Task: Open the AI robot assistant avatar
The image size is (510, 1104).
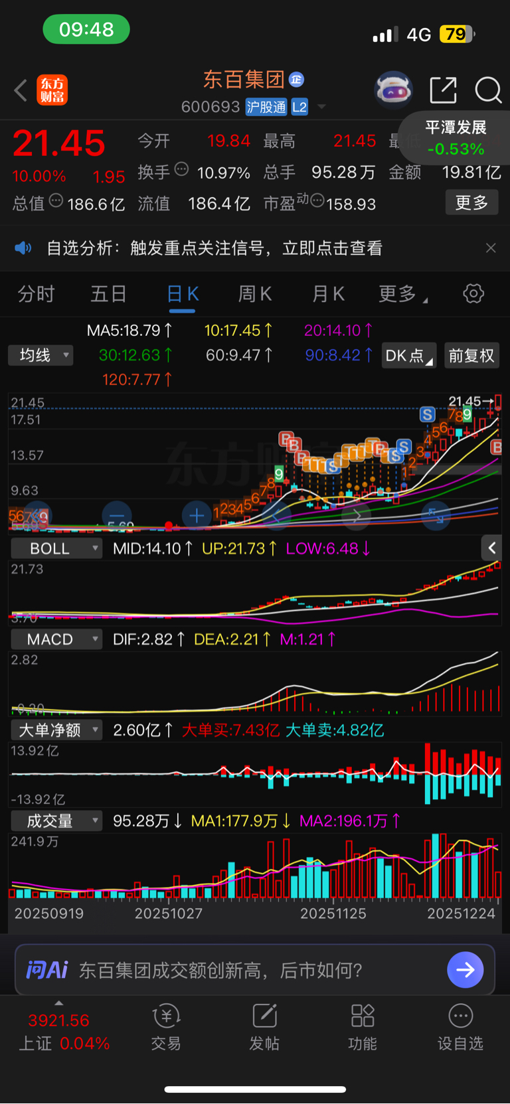Action: (394, 90)
